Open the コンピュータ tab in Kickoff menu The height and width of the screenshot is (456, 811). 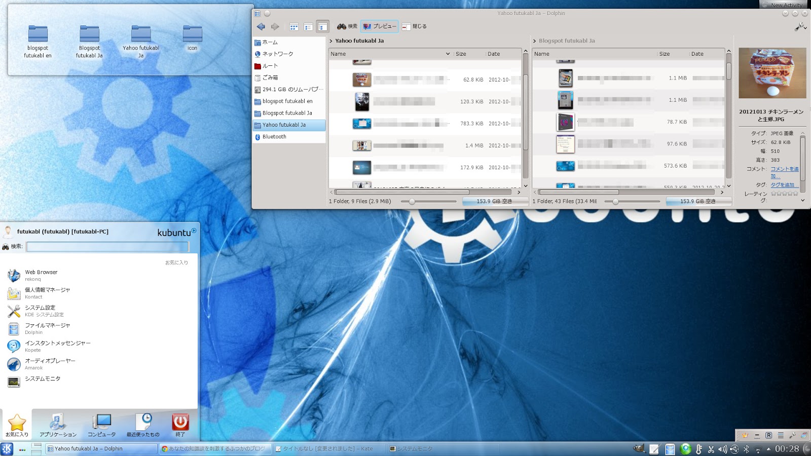(x=101, y=426)
